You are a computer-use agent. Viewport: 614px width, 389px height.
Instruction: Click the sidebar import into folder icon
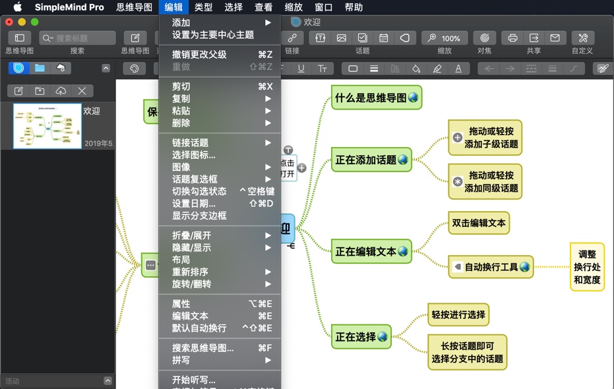[x=40, y=91]
